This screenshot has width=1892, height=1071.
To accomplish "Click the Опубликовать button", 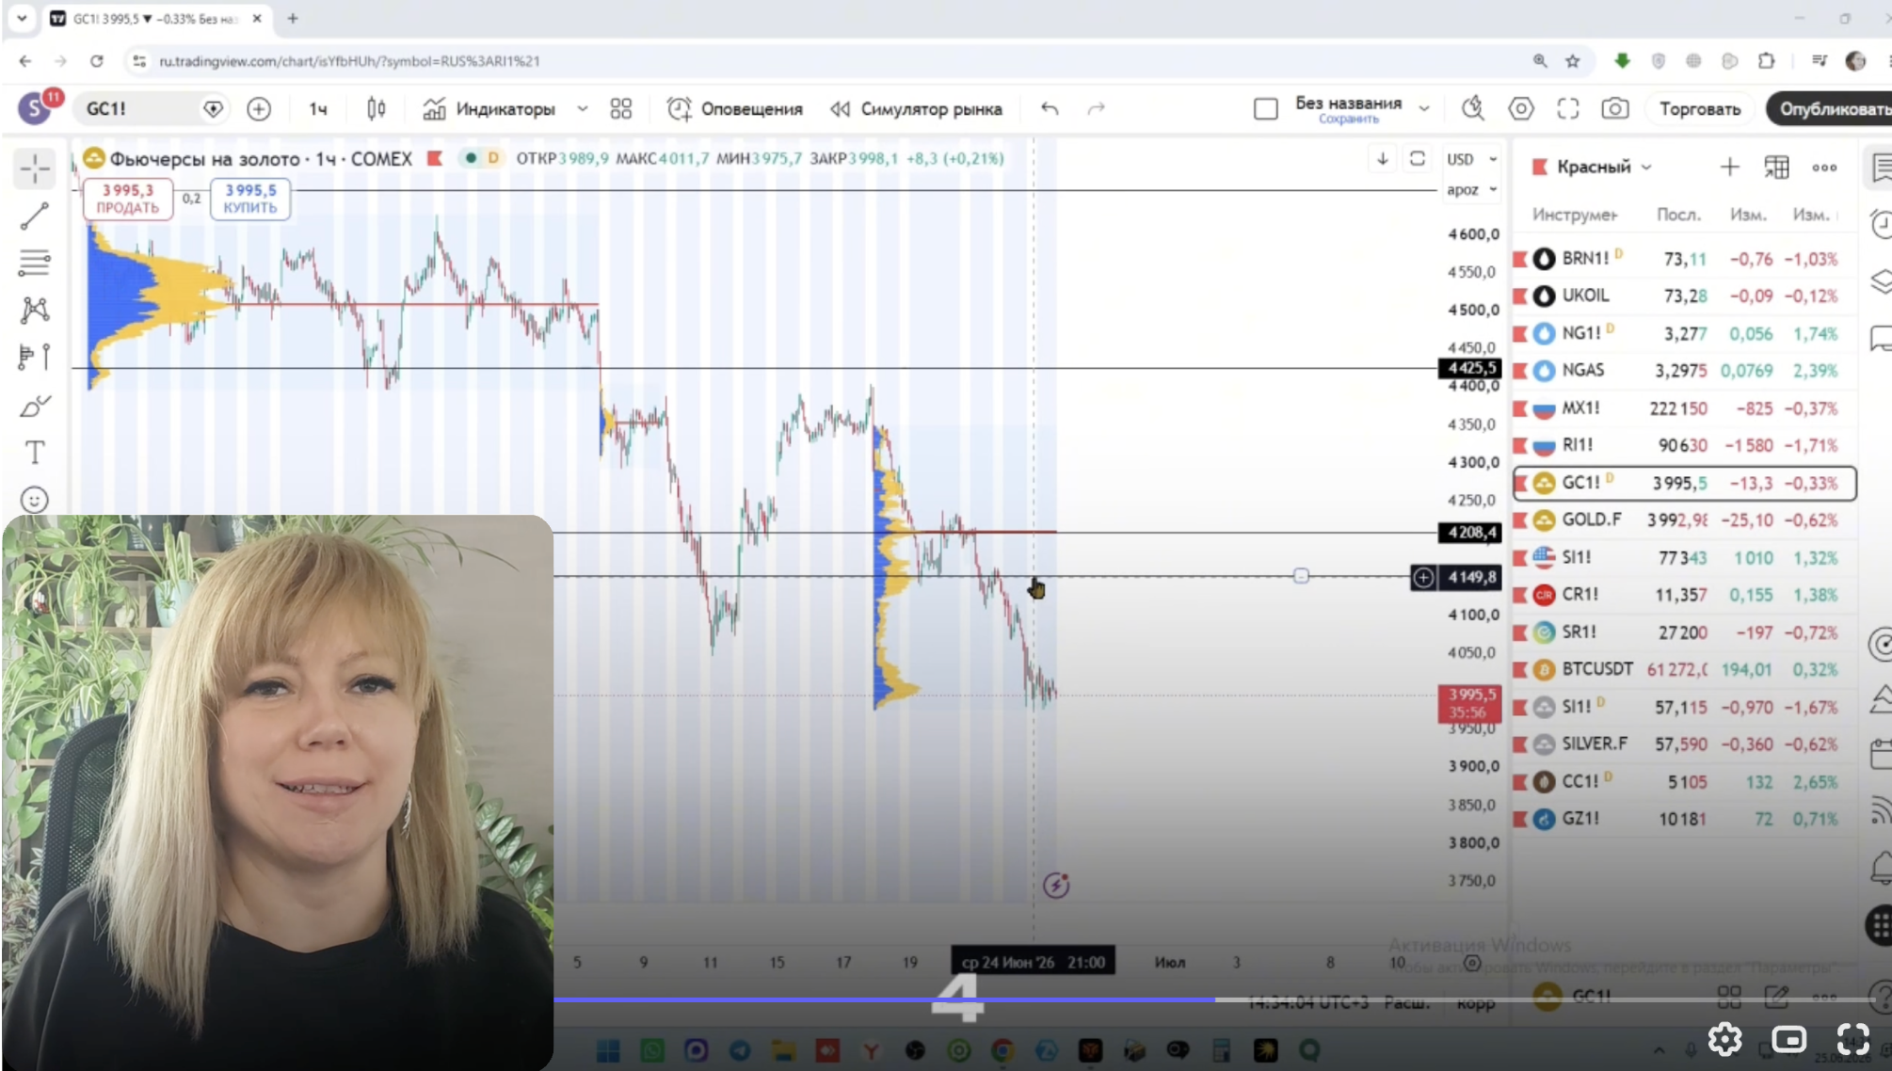I will 1831,109.
